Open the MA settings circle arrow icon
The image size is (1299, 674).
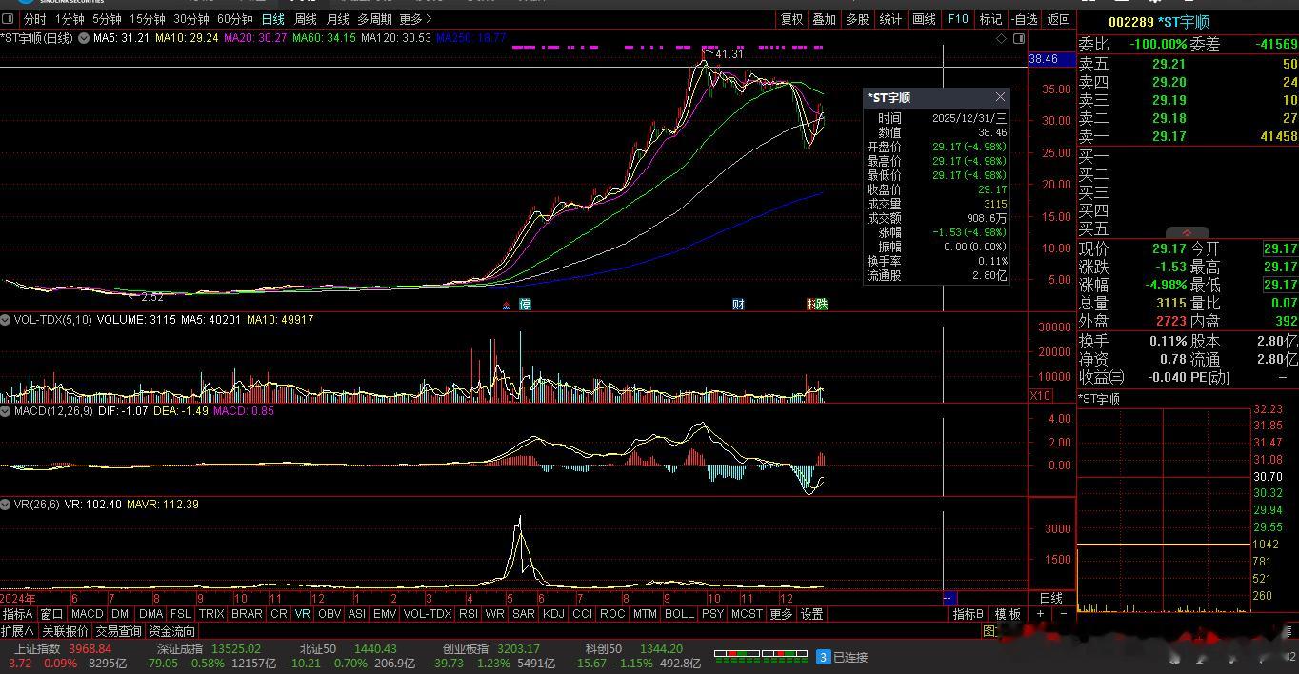84,38
